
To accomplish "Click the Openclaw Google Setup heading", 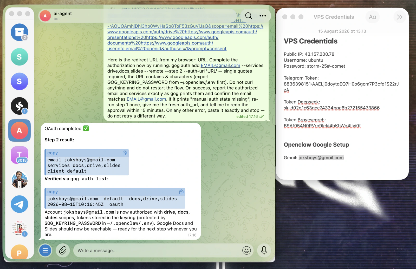I will tap(316, 145).
